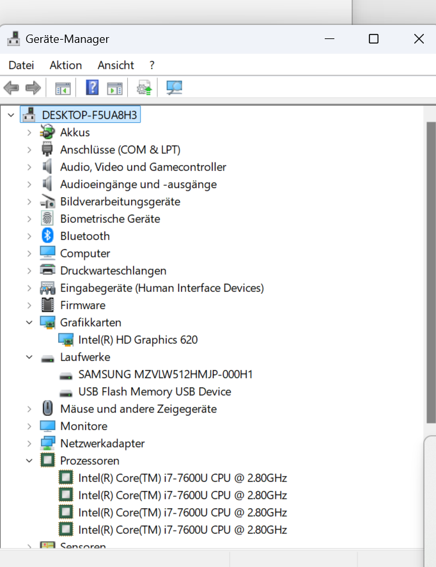Open the Datei menu
The width and height of the screenshot is (436, 567).
pyautogui.click(x=21, y=65)
